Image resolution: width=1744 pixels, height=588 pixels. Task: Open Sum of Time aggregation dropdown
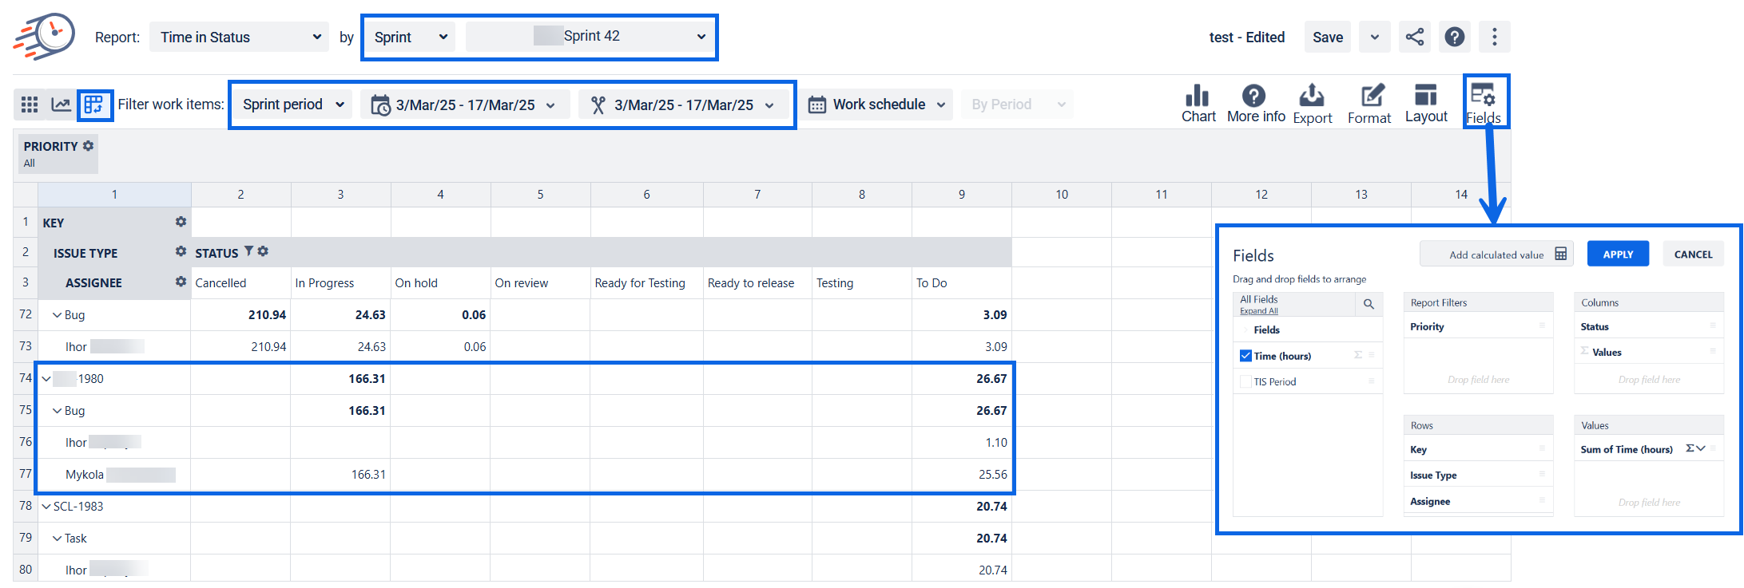point(1695,449)
